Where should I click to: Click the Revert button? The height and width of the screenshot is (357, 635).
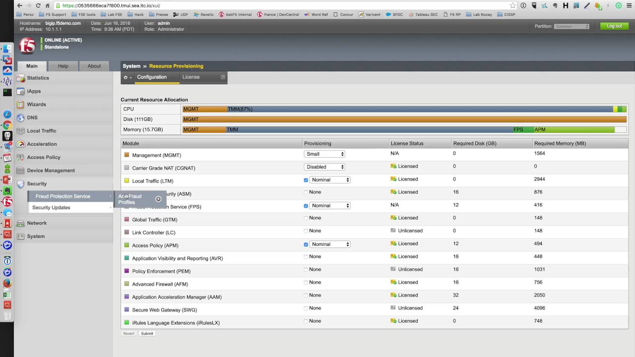coord(128,334)
